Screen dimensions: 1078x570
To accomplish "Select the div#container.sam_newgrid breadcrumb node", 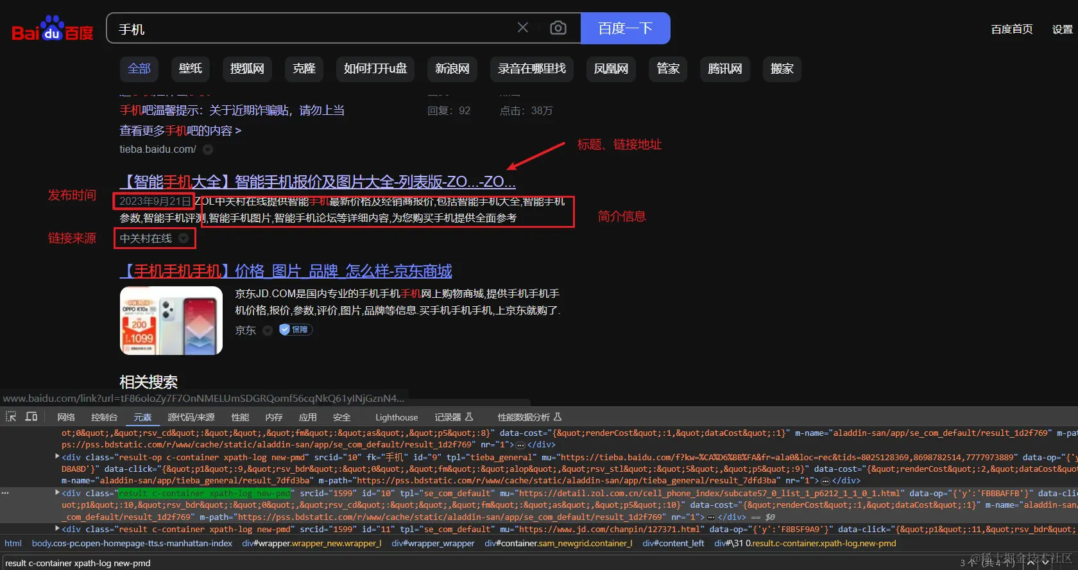I will click(558, 543).
